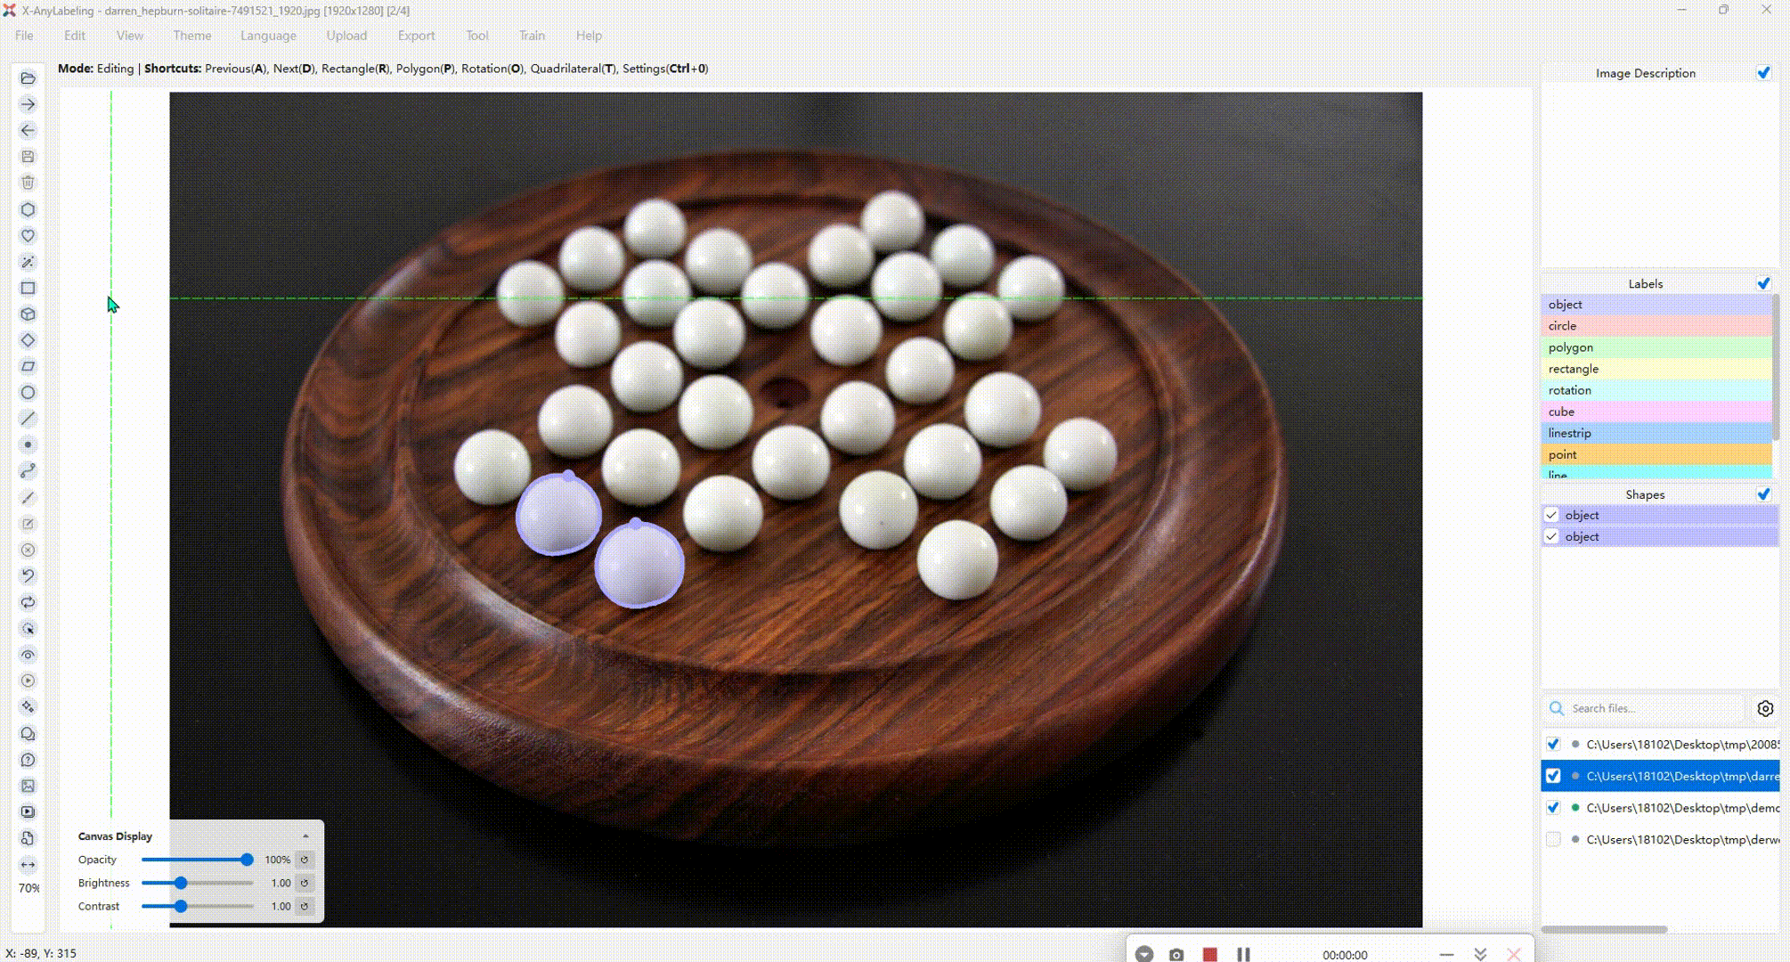Open the Theme menu
1790x962 pixels.
pyautogui.click(x=192, y=36)
